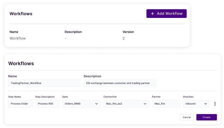This screenshot has width=224, height=128.
Task: Click the Step Description field Process 850
Action: (47, 104)
